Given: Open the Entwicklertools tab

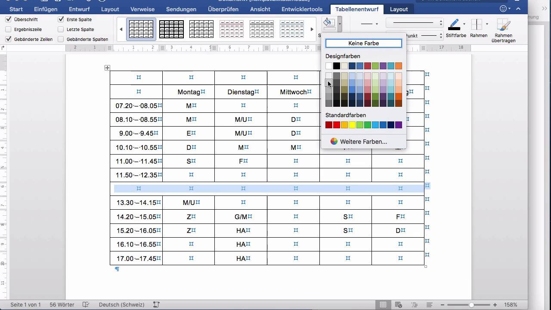Looking at the screenshot, I should click(x=302, y=9).
